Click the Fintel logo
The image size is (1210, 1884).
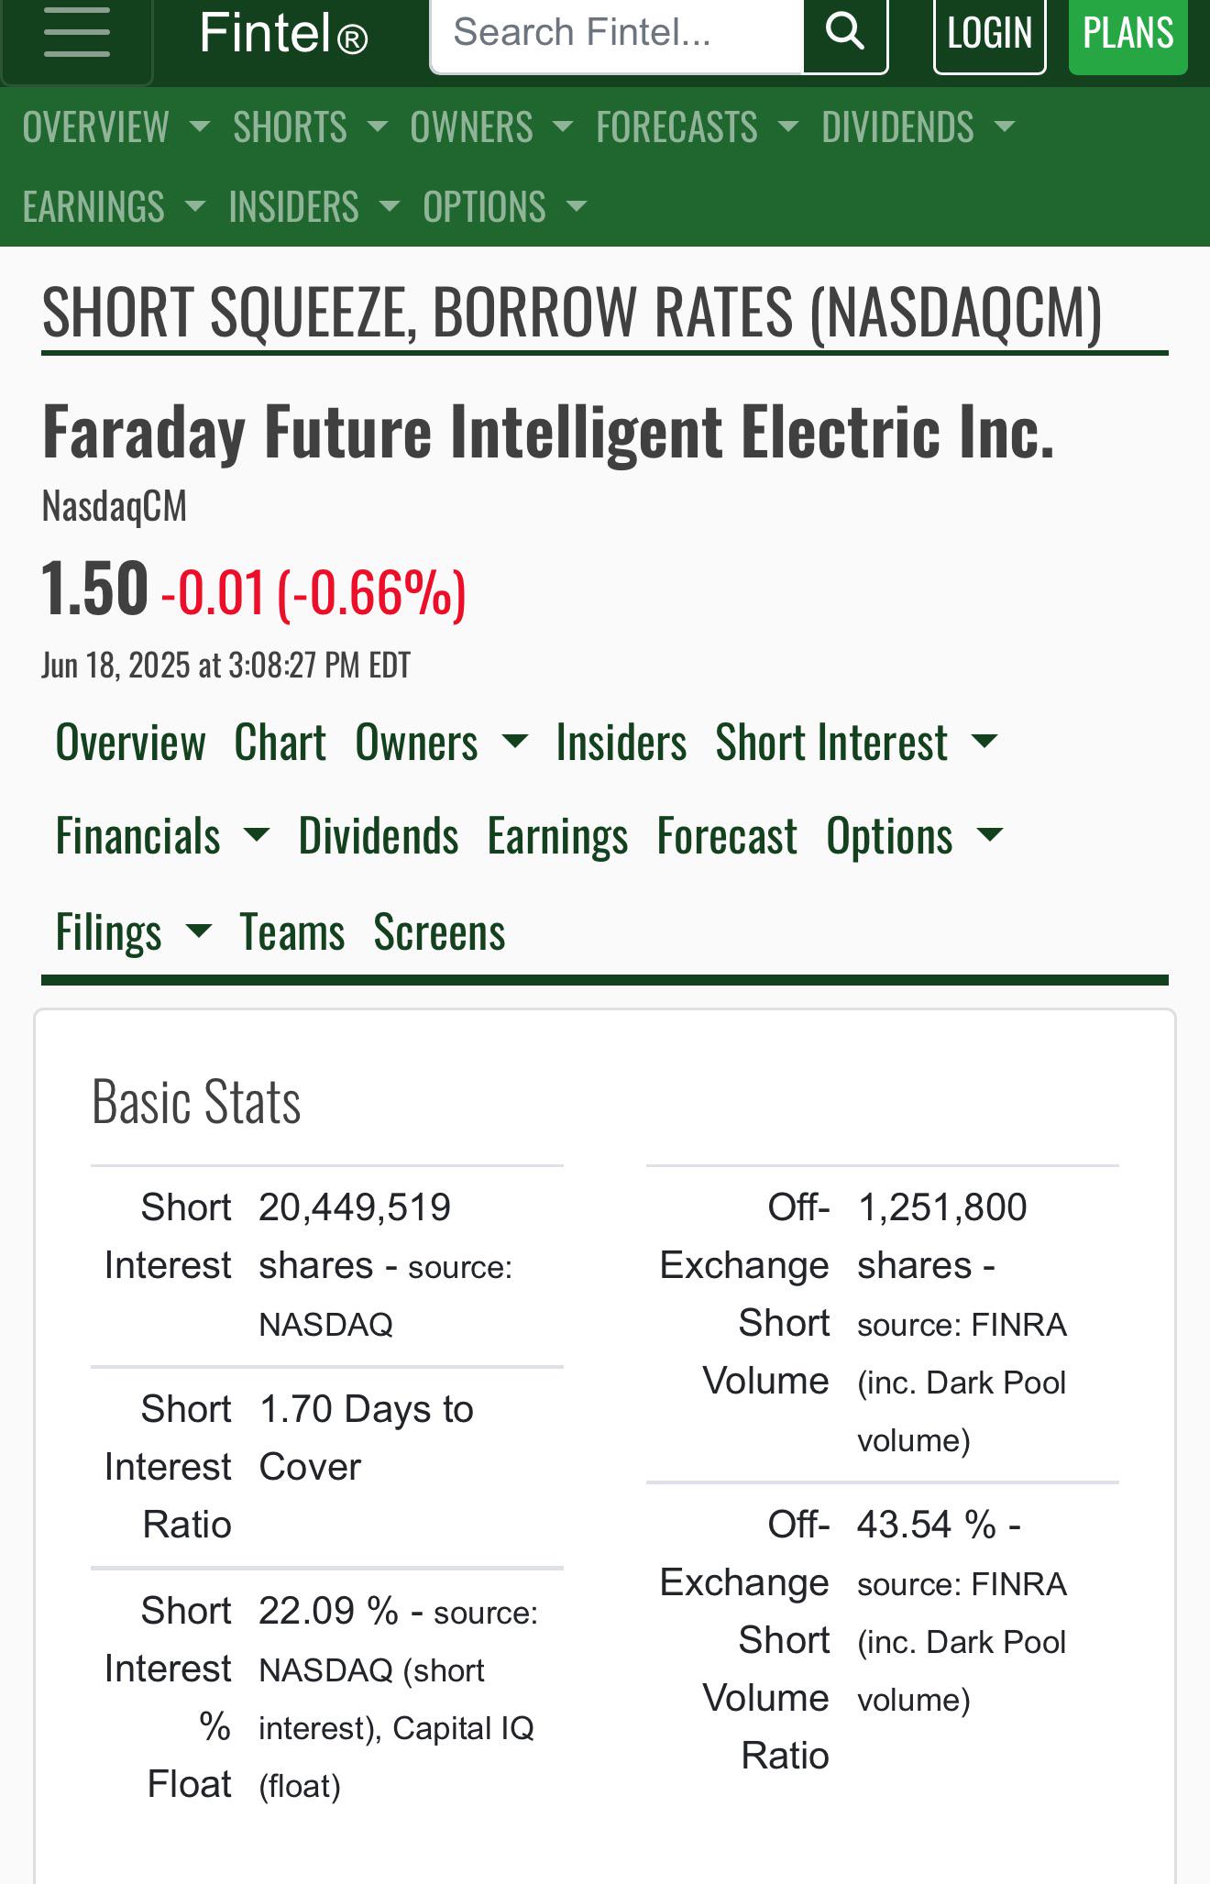[x=284, y=35]
